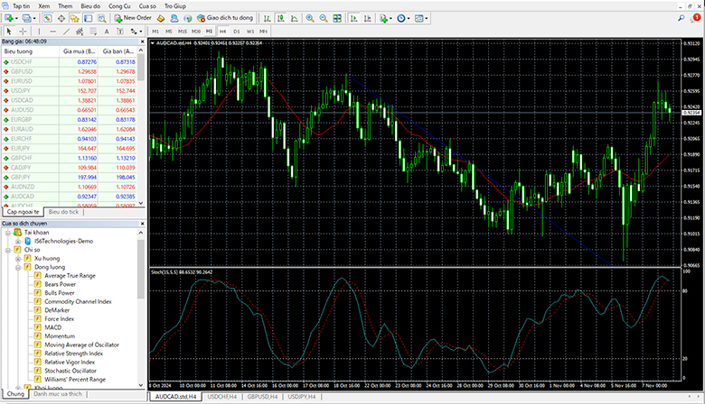
Task: Select the AUDCAD row in Market Watch
Action: tap(70, 197)
